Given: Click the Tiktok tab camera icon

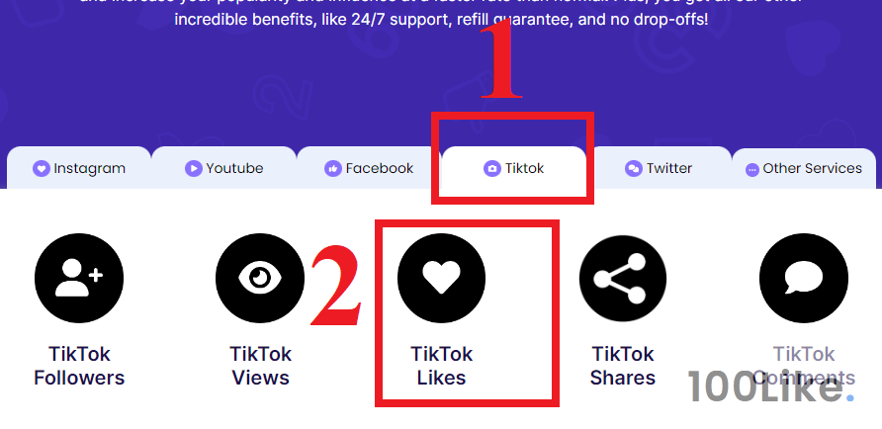Looking at the screenshot, I should tap(492, 168).
